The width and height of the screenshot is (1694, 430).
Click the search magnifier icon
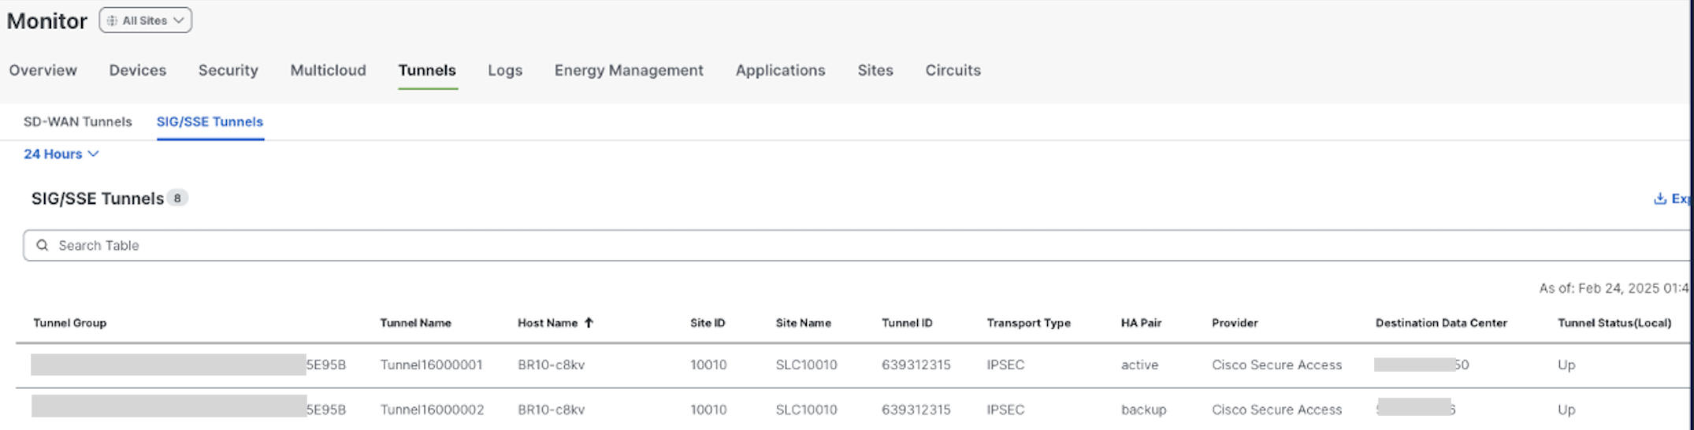43,246
